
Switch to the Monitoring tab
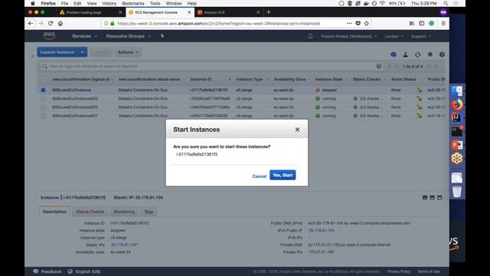[124, 212]
